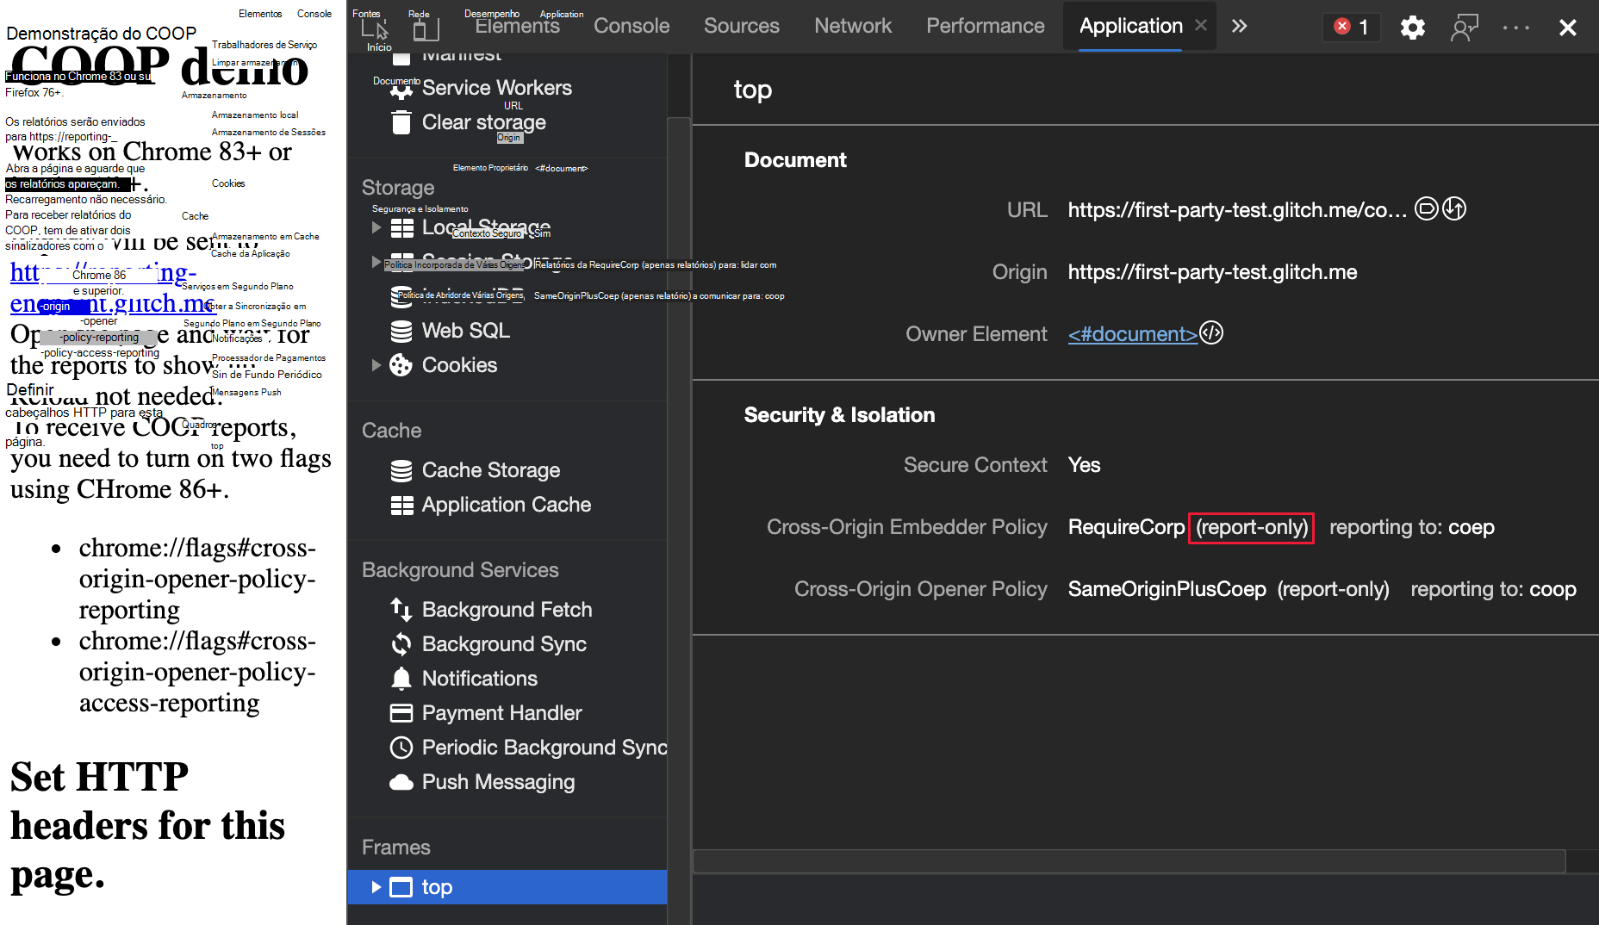Expand the top frame node

(x=376, y=887)
